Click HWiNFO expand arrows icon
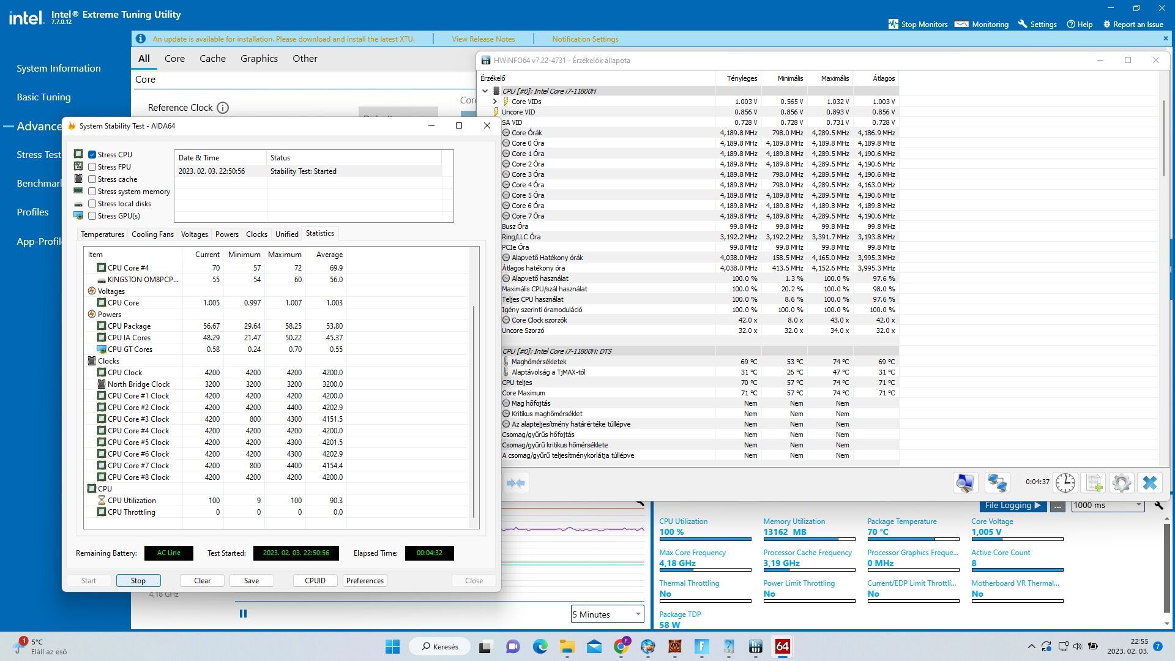 516,483
